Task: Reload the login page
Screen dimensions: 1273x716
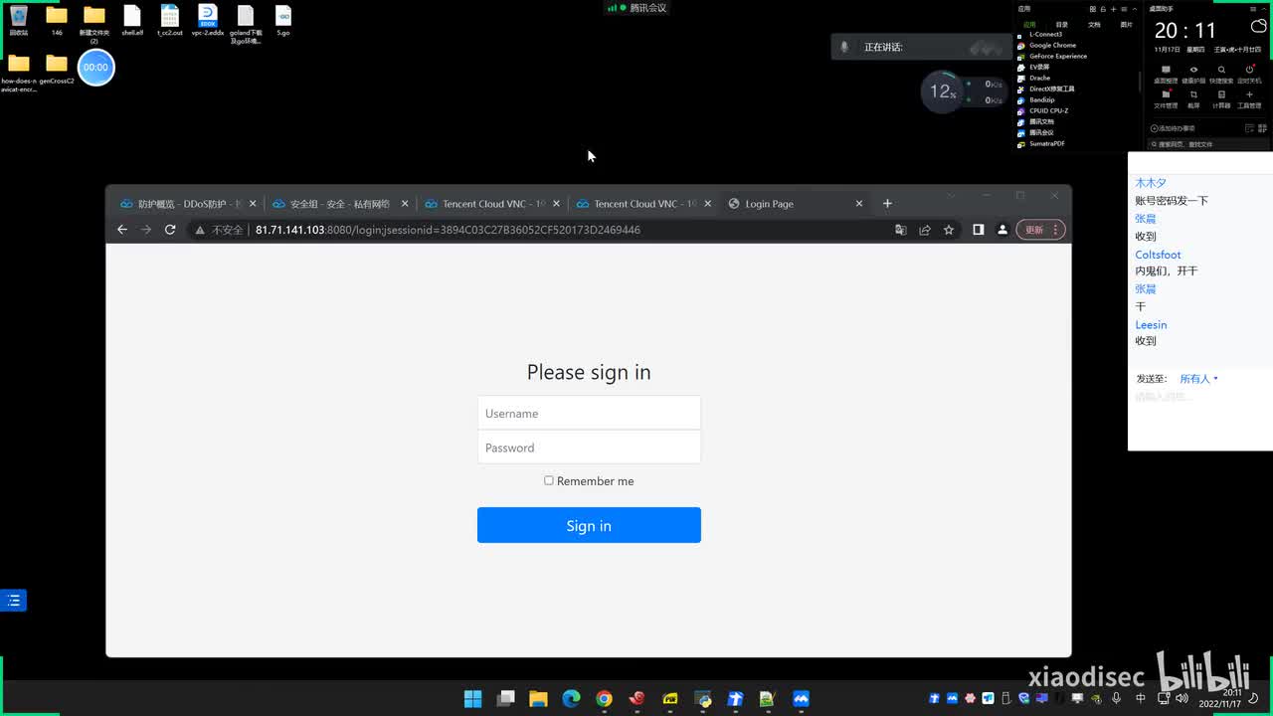Action: tap(170, 230)
